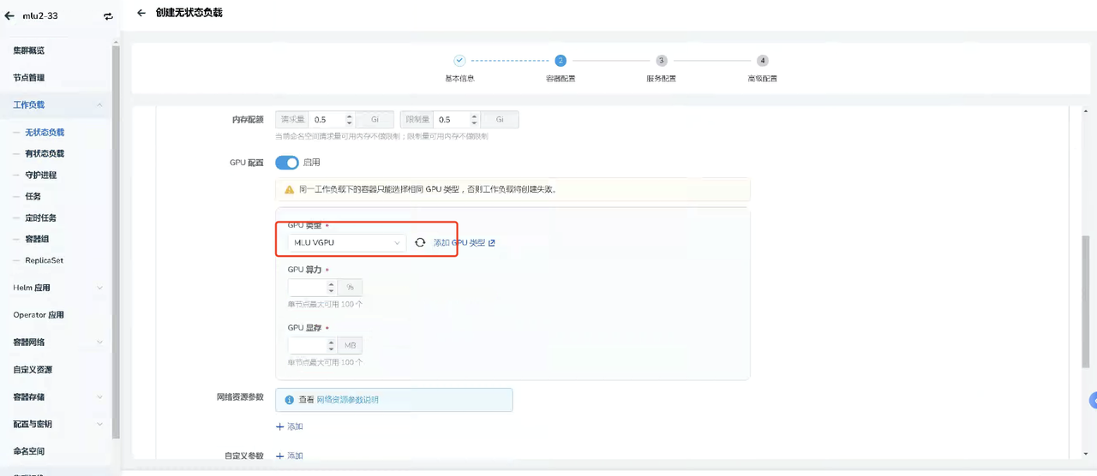Open 集群概览 in sidebar
The height and width of the screenshot is (476, 1097).
click(29, 51)
